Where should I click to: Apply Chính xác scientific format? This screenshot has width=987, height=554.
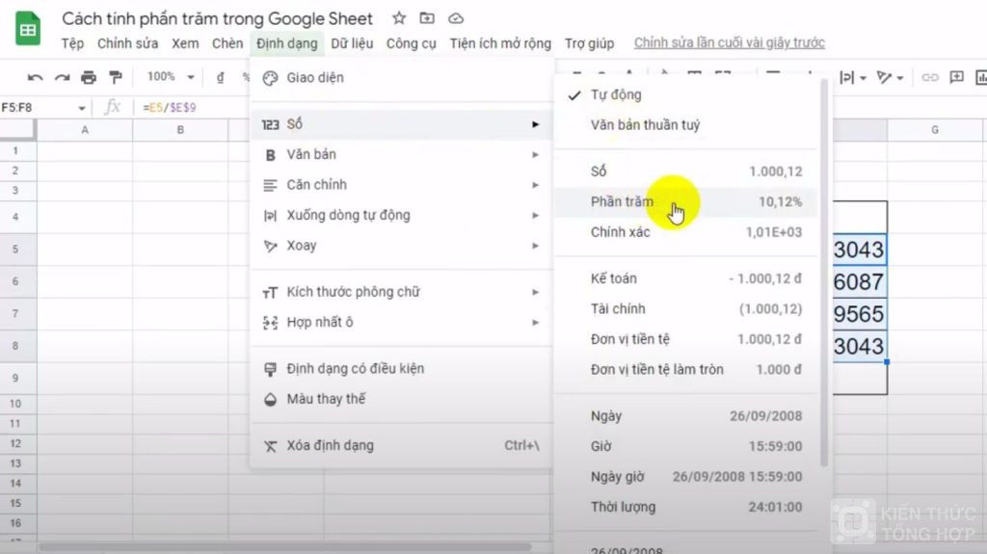point(686,232)
